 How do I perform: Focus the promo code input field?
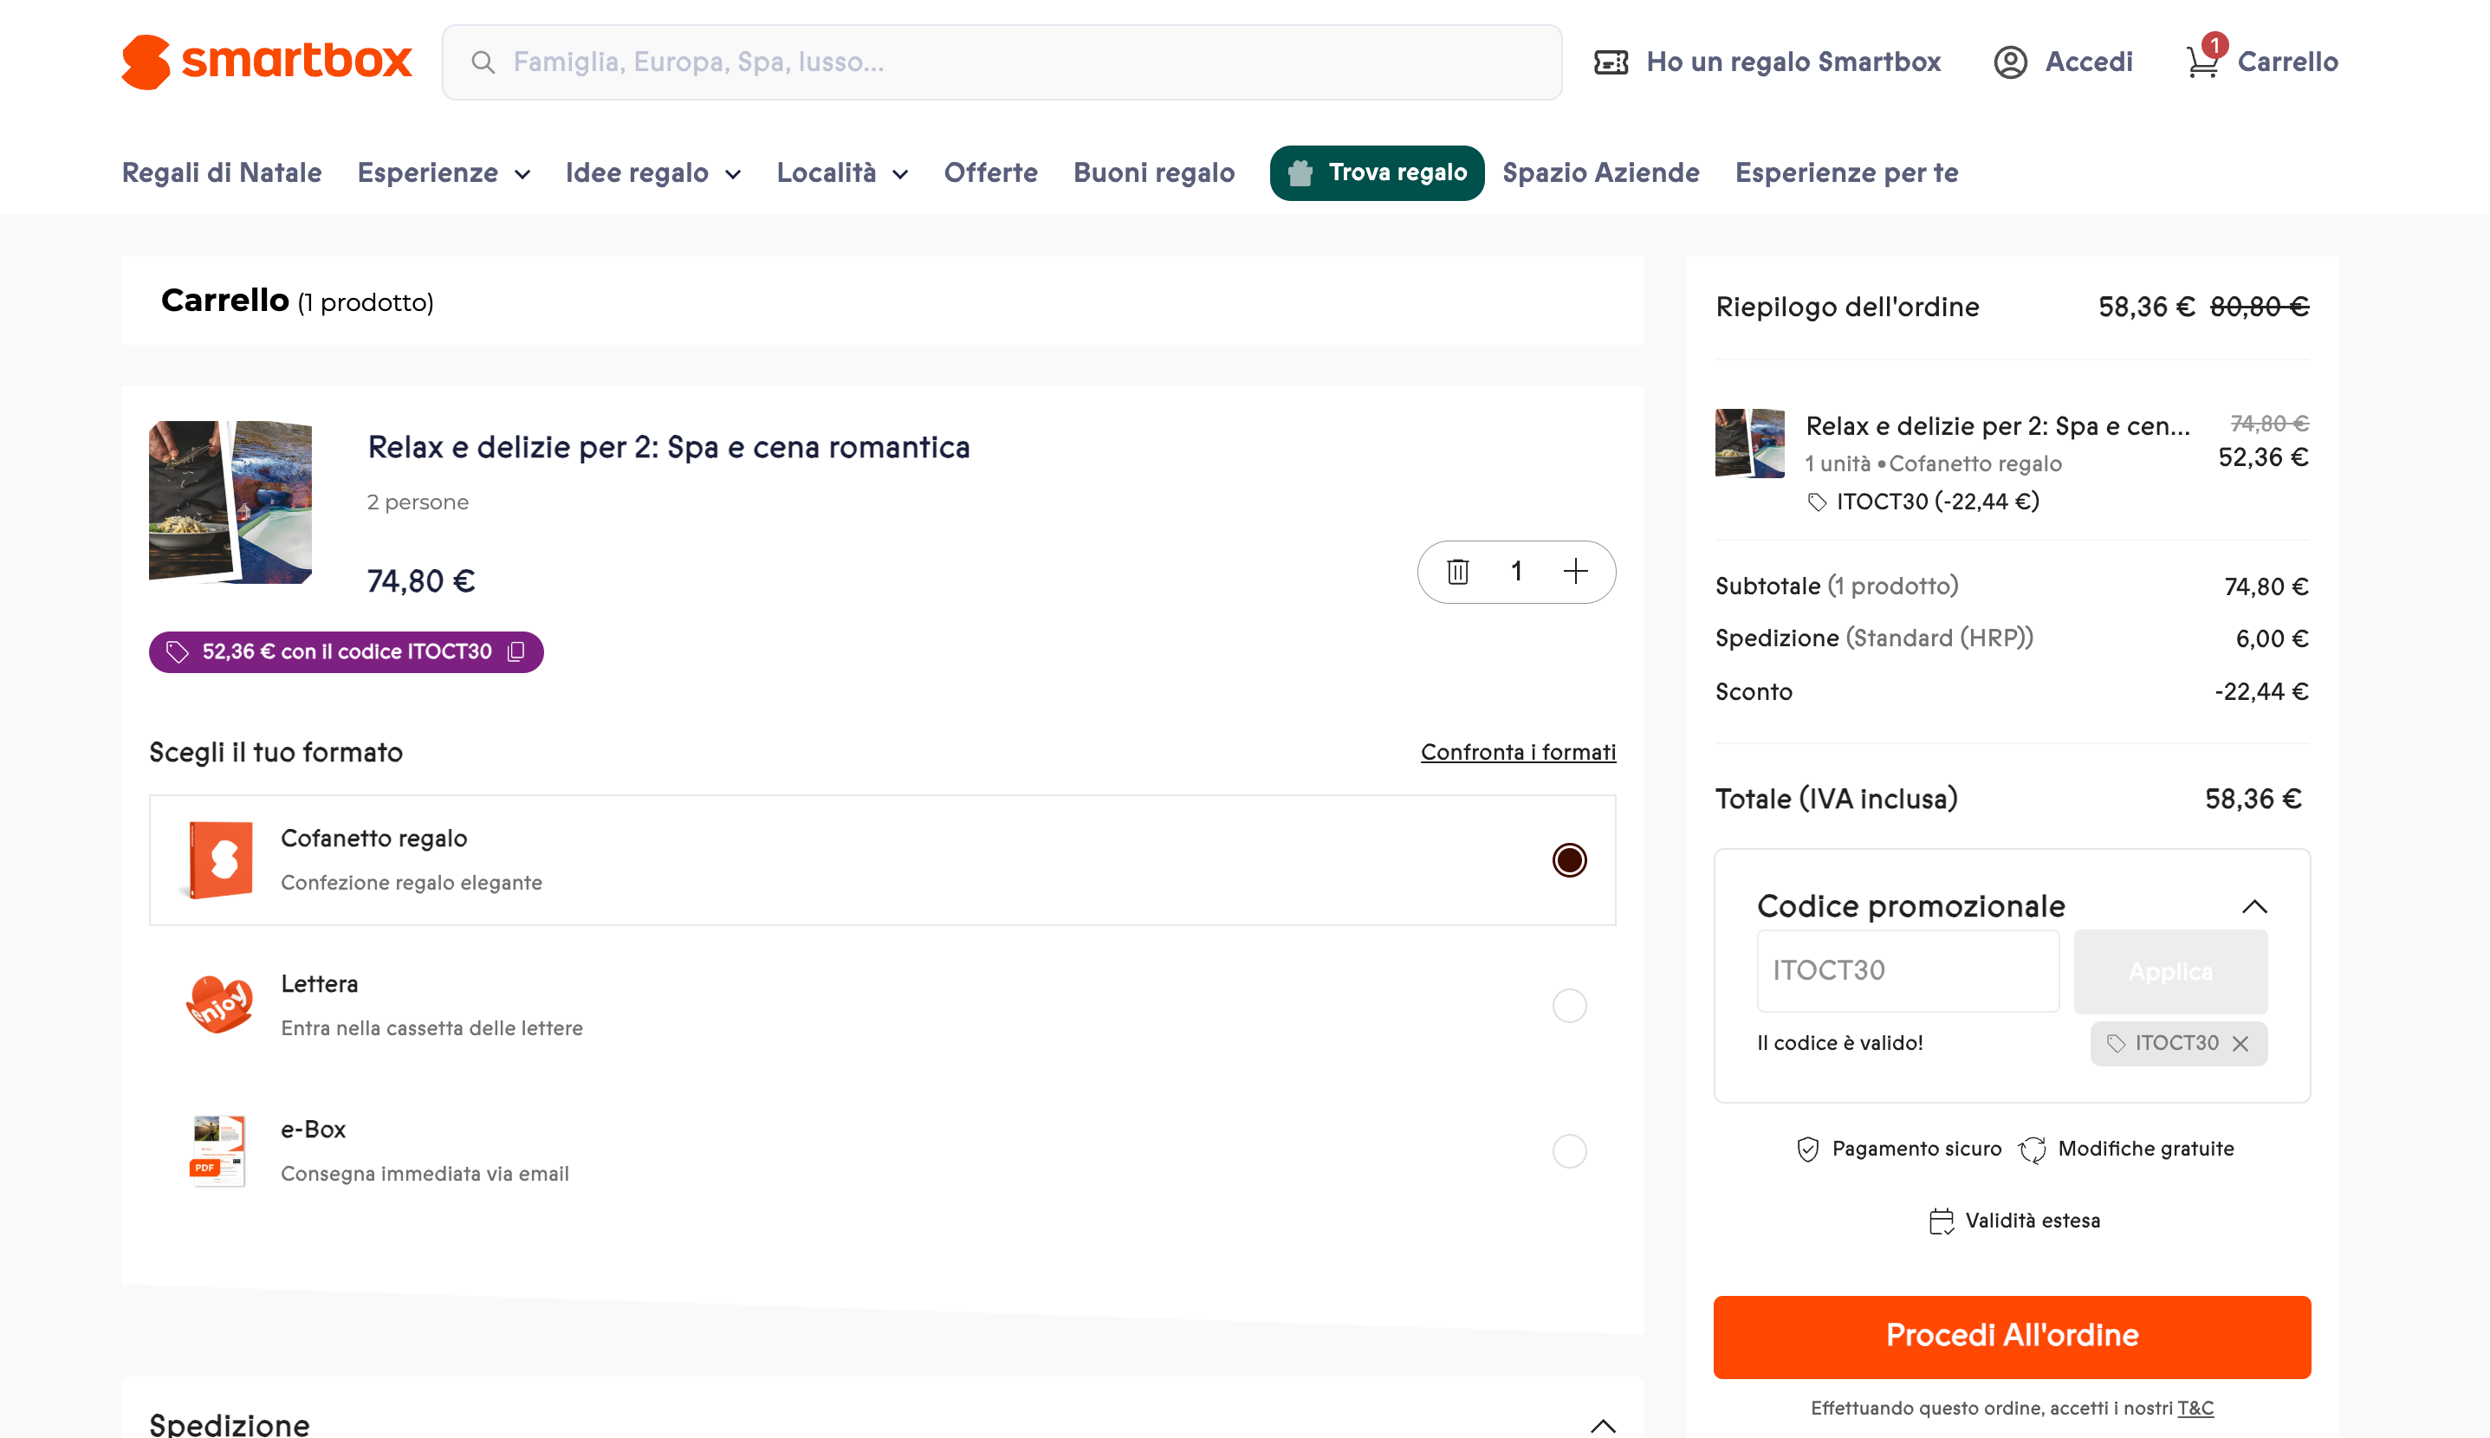[x=1907, y=971]
